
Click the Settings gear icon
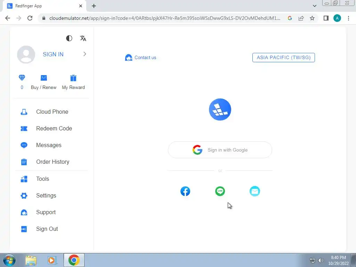point(24,196)
